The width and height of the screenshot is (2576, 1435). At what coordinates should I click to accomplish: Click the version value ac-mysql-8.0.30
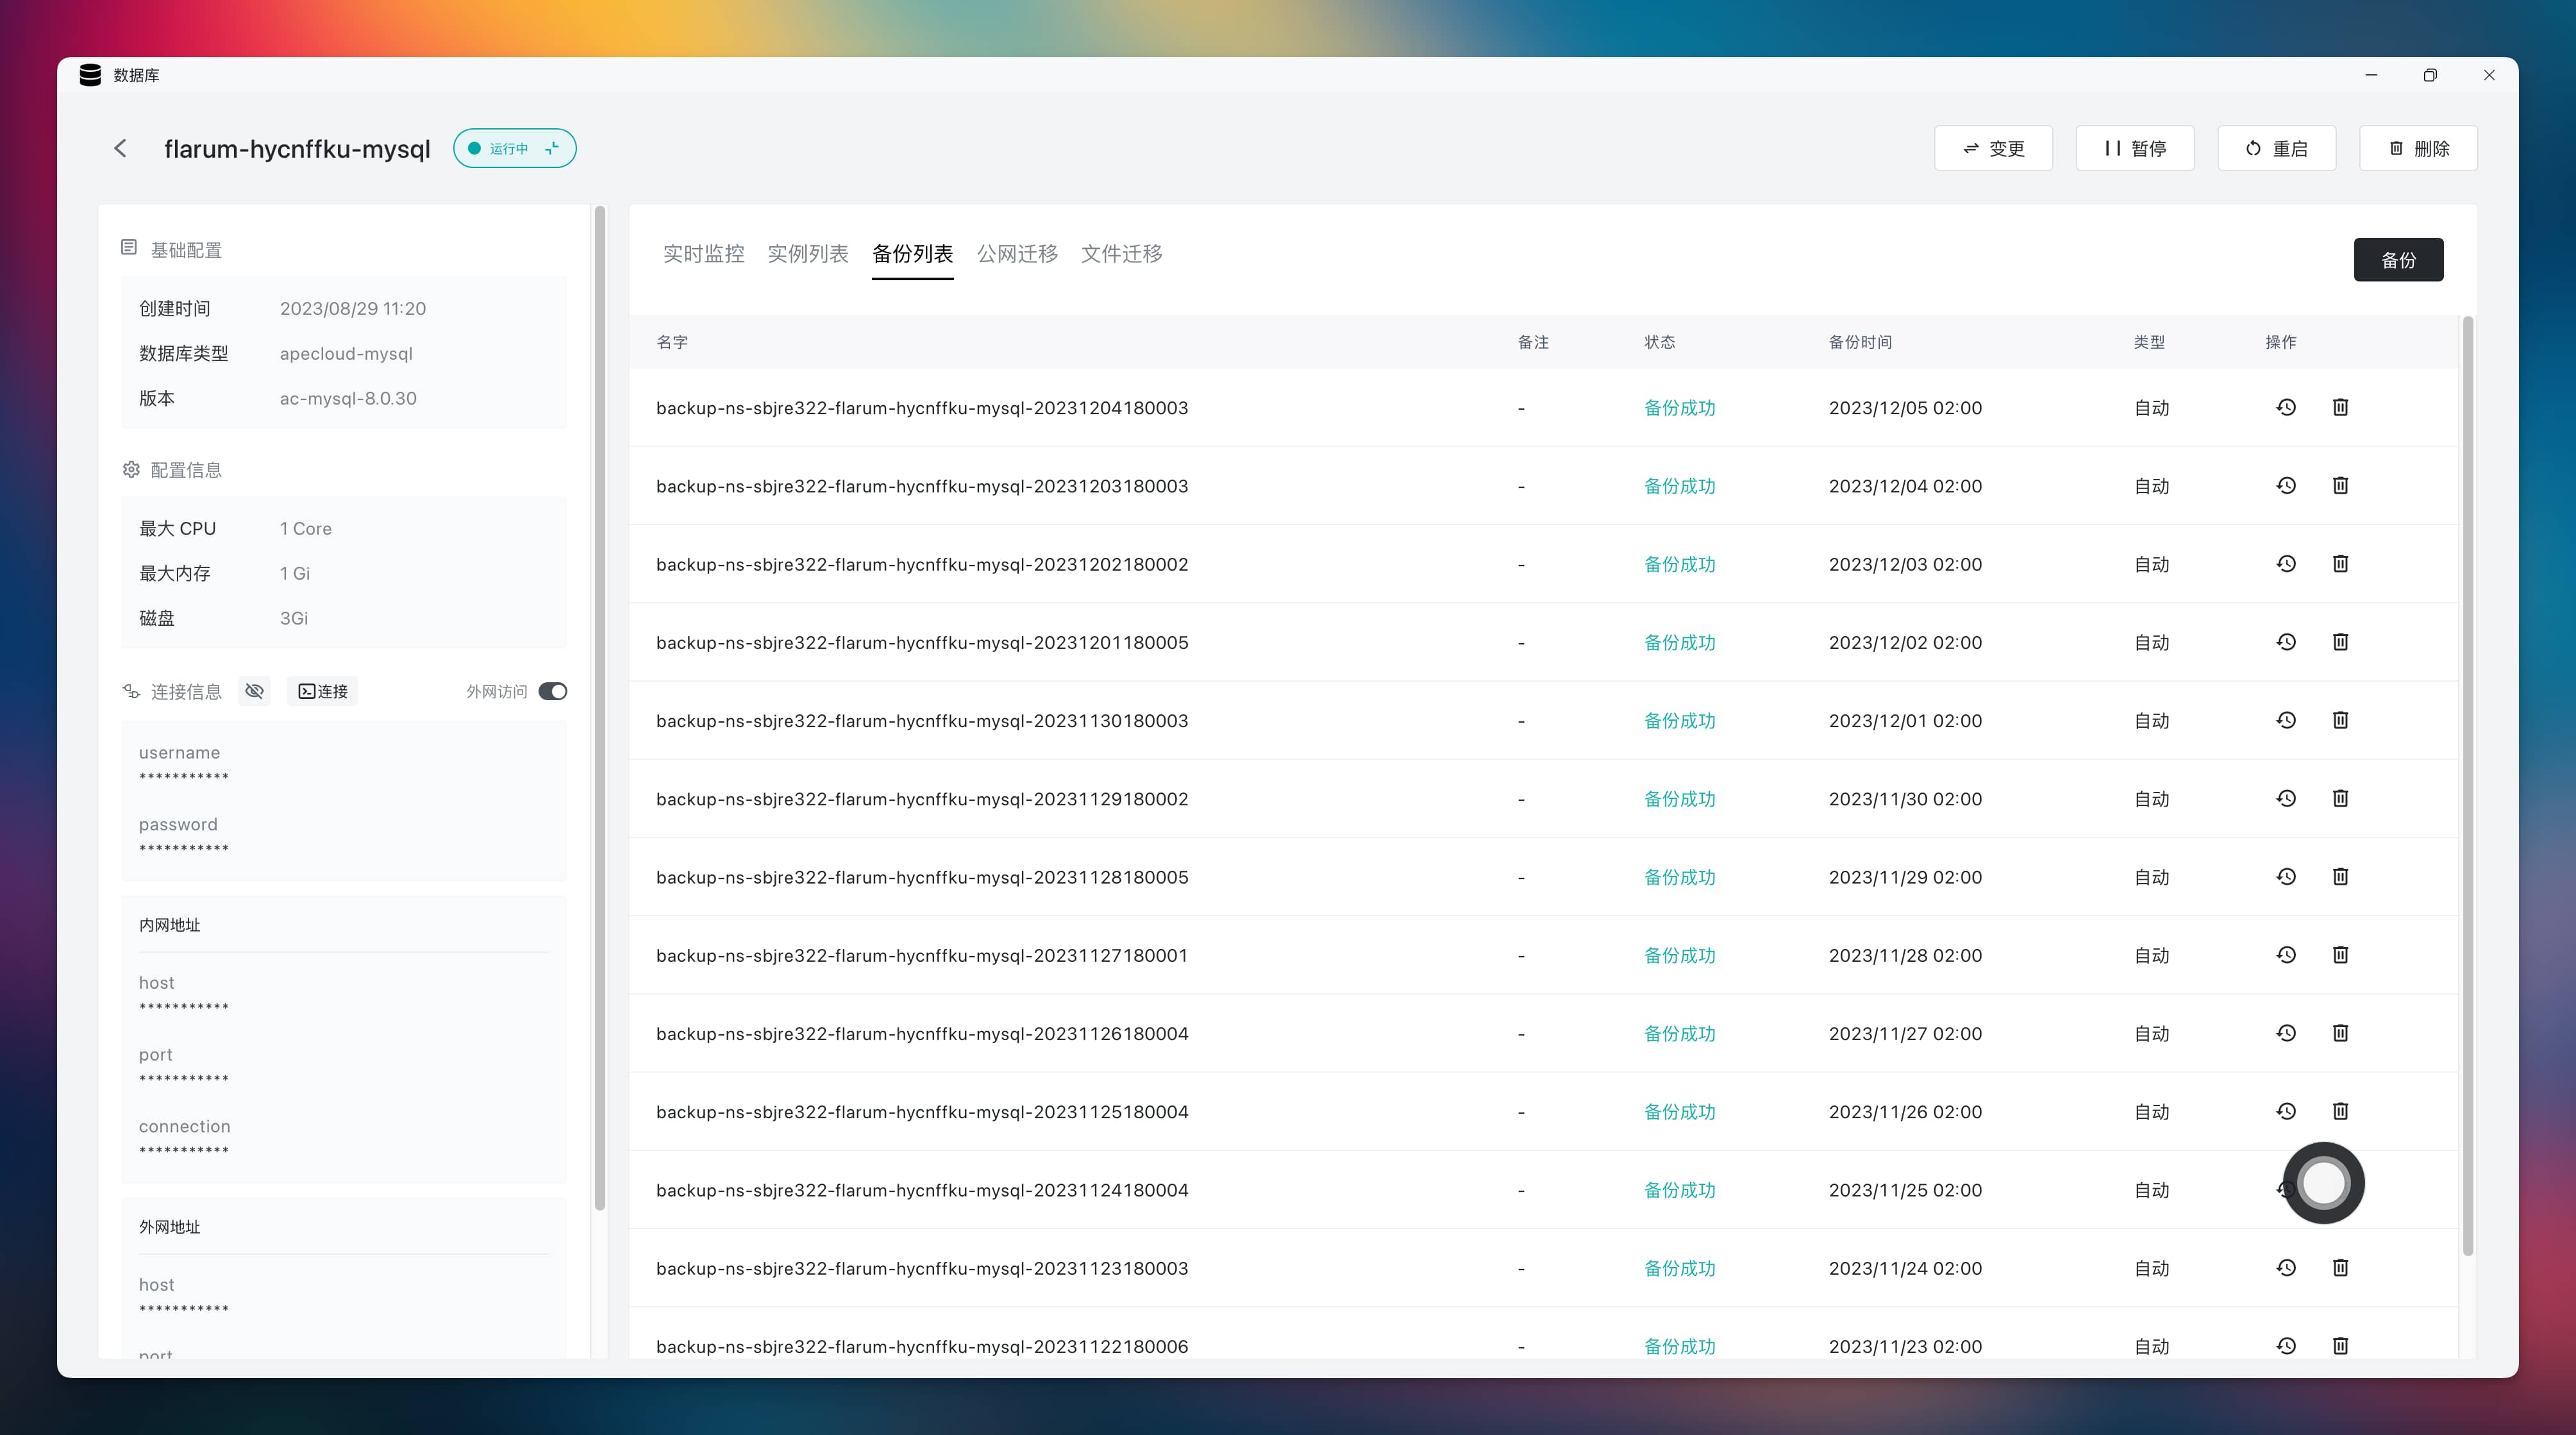point(348,398)
